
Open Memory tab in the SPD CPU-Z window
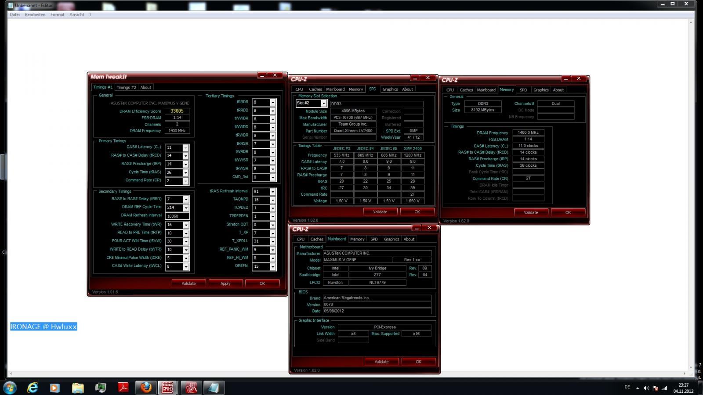[356, 89]
